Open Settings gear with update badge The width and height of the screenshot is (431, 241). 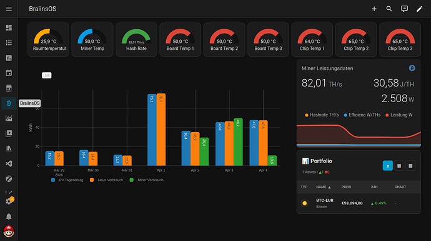point(9,201)
